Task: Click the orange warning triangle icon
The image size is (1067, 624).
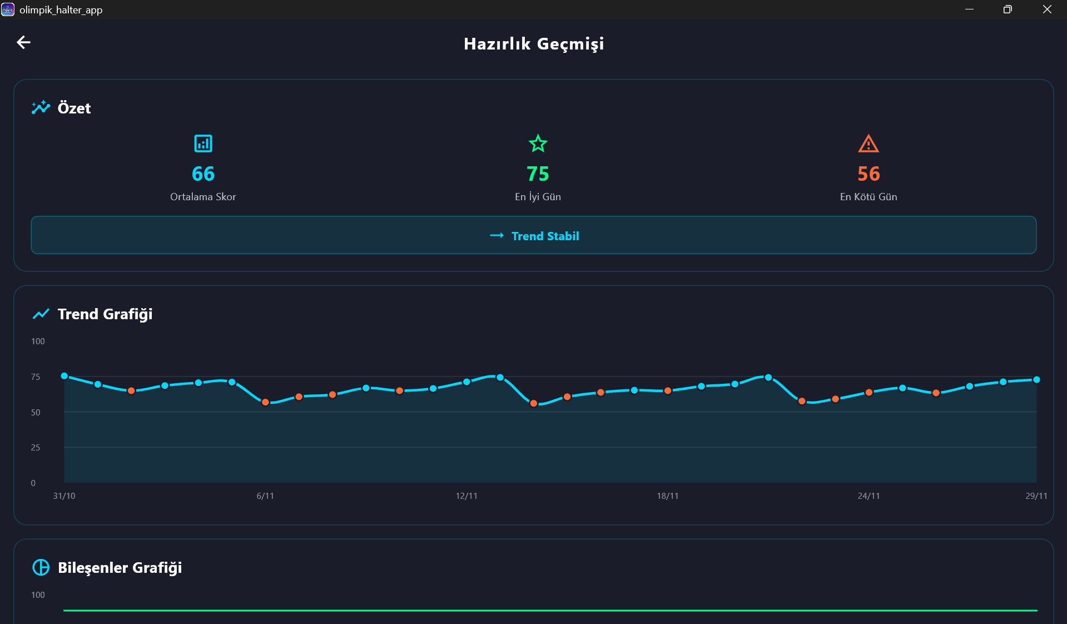Action: pos(868,144)
